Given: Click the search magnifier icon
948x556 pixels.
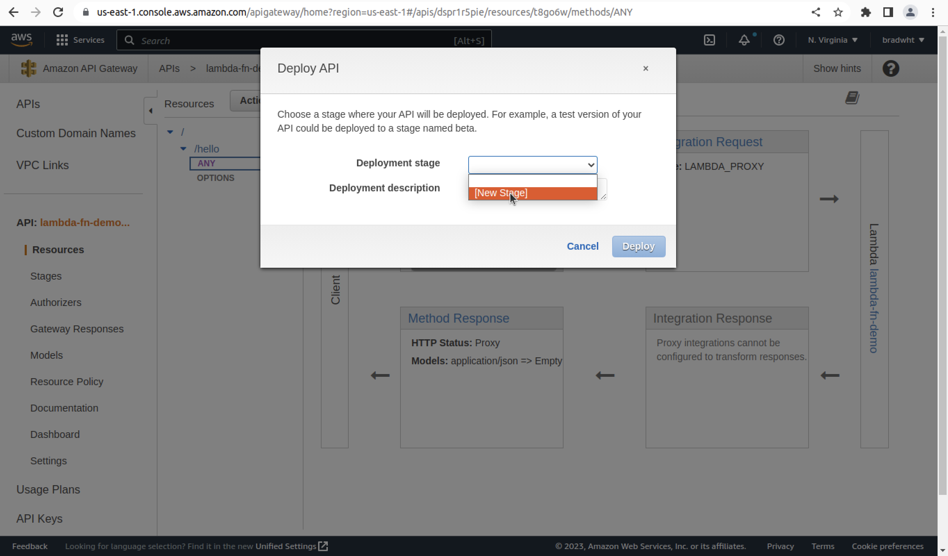Looking at the screenshot, I should 129,40.
